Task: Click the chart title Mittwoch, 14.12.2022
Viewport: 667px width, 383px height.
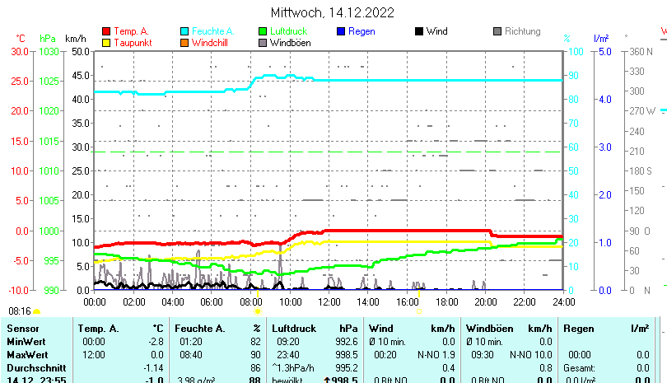Action: tap(333, 12)
